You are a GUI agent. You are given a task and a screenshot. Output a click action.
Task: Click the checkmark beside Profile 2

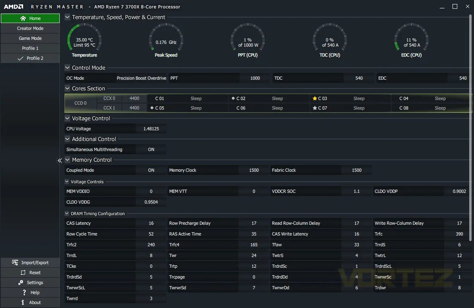click(x=20, y=58)
